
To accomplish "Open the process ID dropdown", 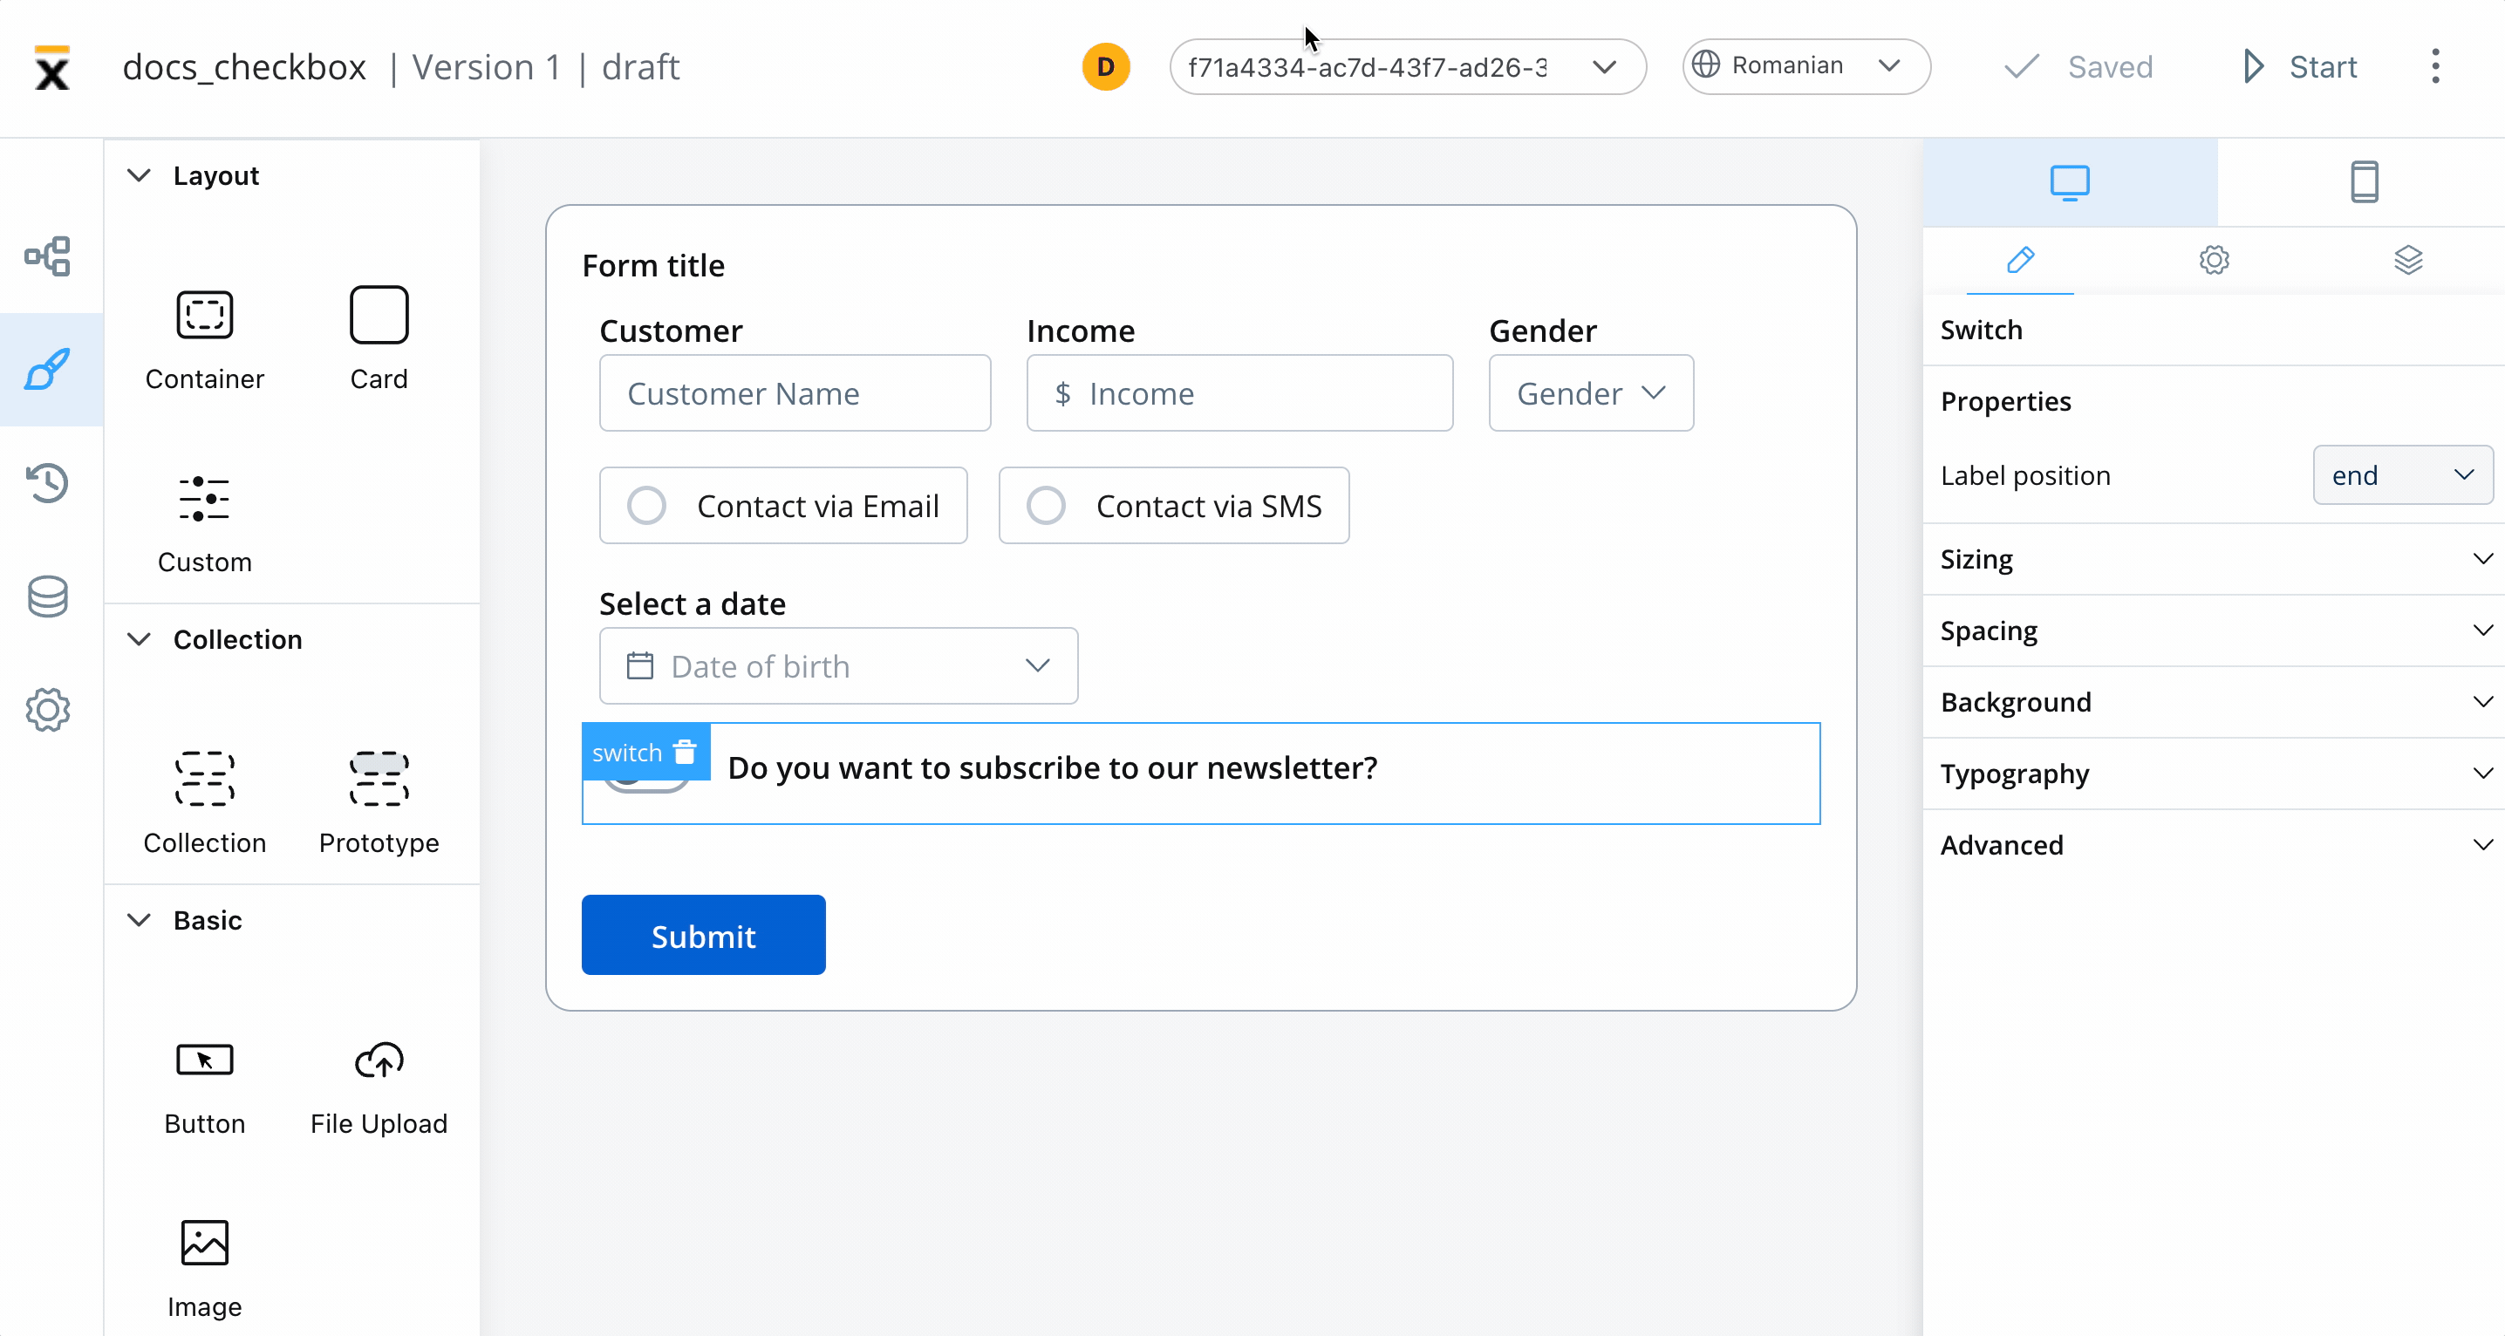I will [x=1407, y=67].
